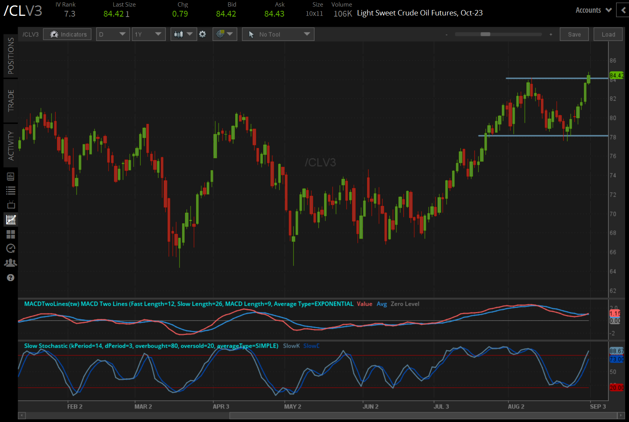Click the question mark help icon
629x422 pixels.
[11, 278]
